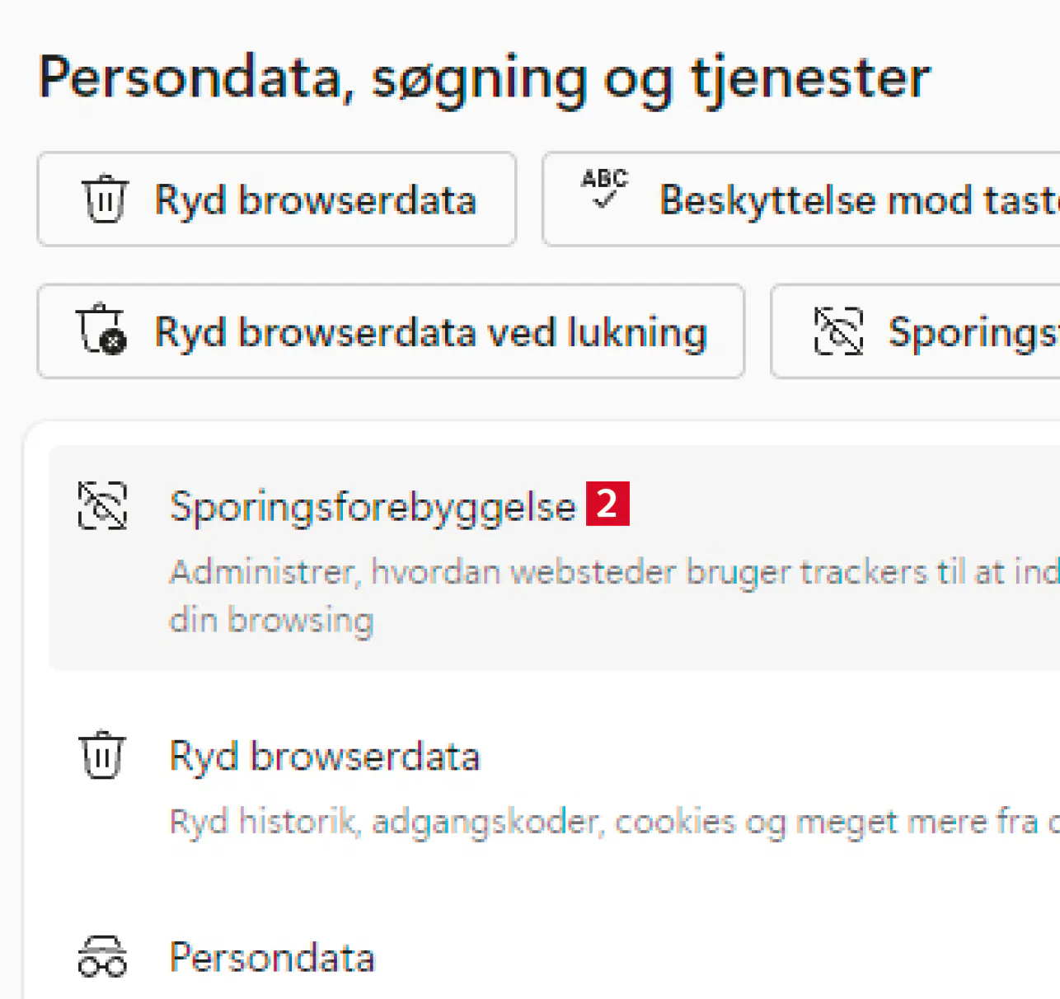Select the Sporingsforebyggelse title in the settings list
The image size is (1060, 999).
coord(372,506)
